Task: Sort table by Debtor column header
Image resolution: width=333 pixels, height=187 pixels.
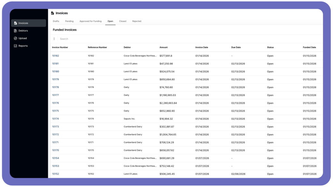Action: (x=127, y=47)
